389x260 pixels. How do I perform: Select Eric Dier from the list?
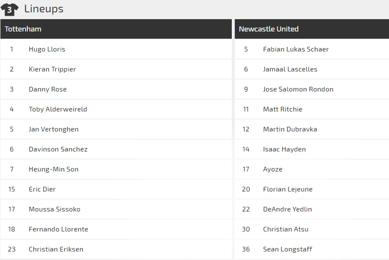click(42, 189)
